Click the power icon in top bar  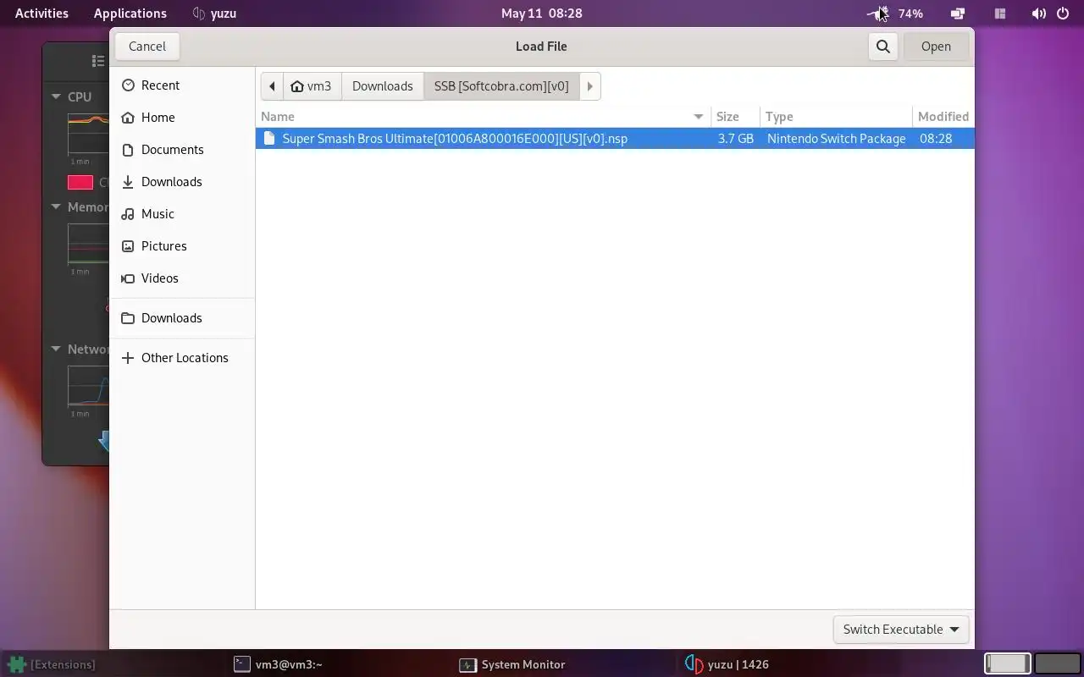[1063, 14]
